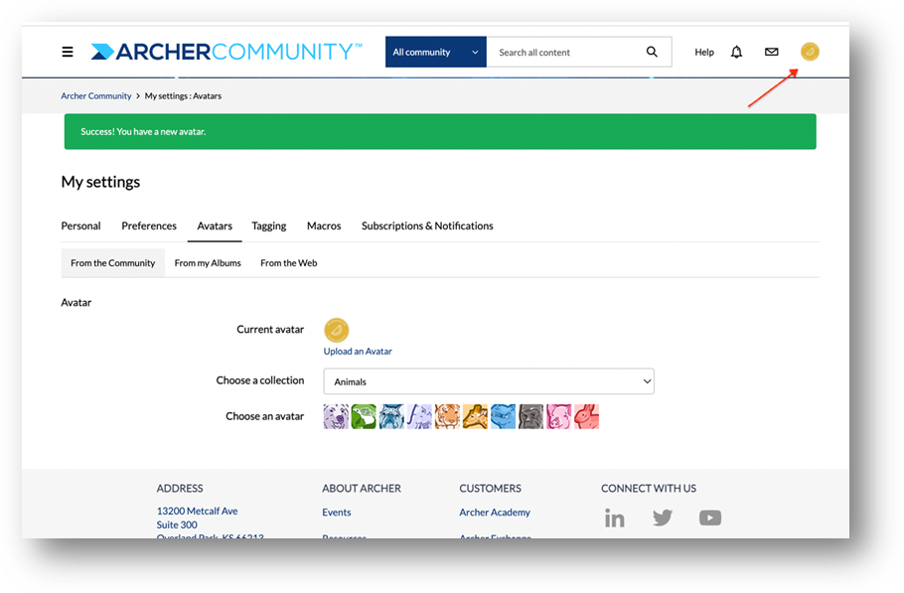Visit the Twitter social icon

point(663,518)
